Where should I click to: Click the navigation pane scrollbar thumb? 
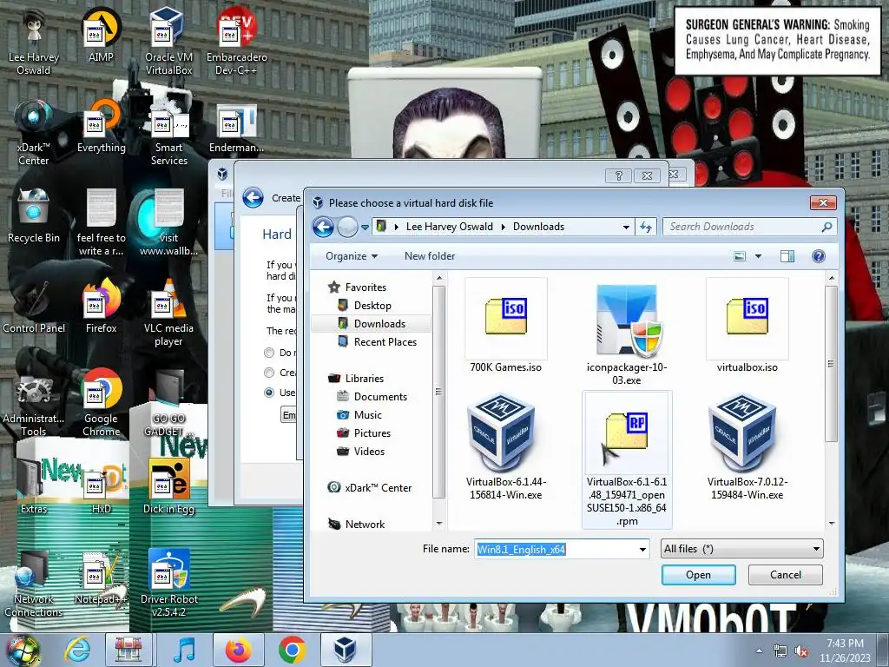click(x=438, y=392)
